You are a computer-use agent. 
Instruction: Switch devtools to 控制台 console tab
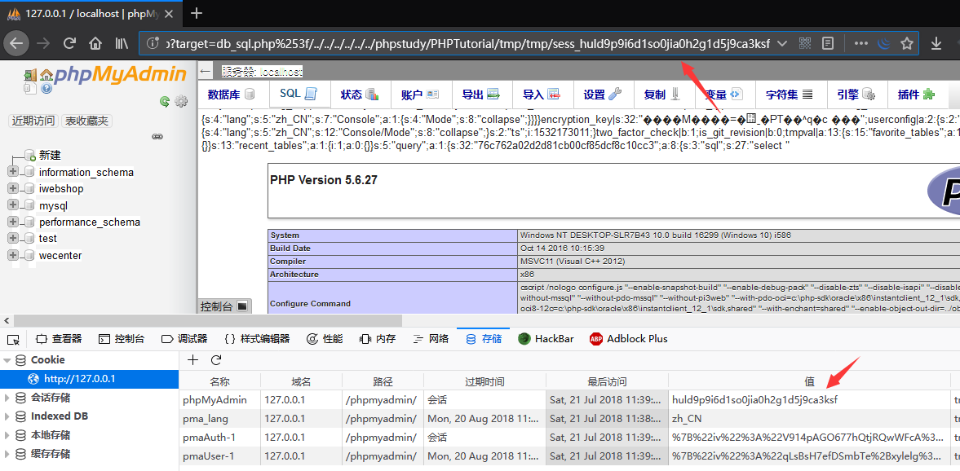coord(122,339)
